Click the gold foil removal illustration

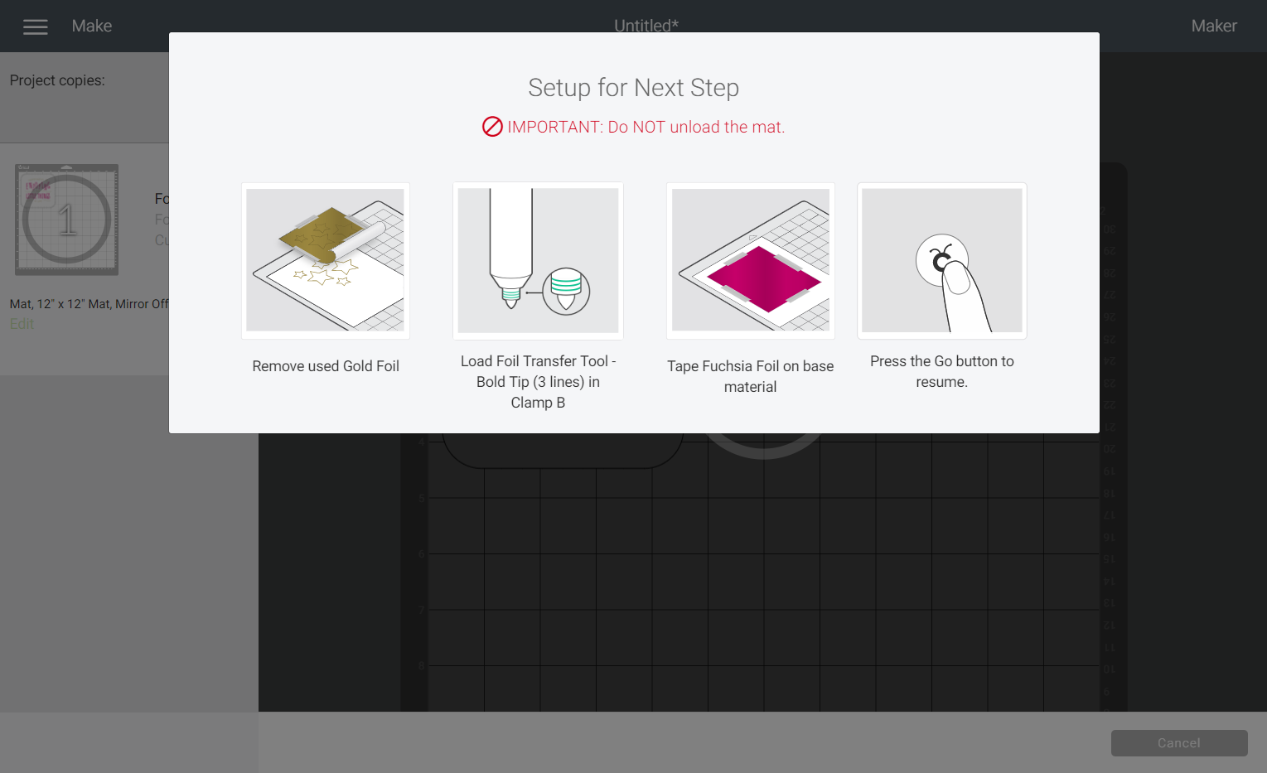(x=326, y=260)
